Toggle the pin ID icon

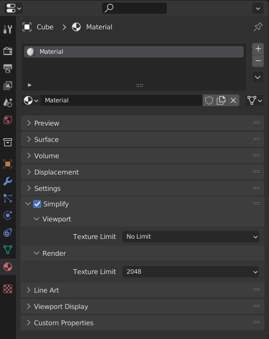pos(258,27)
